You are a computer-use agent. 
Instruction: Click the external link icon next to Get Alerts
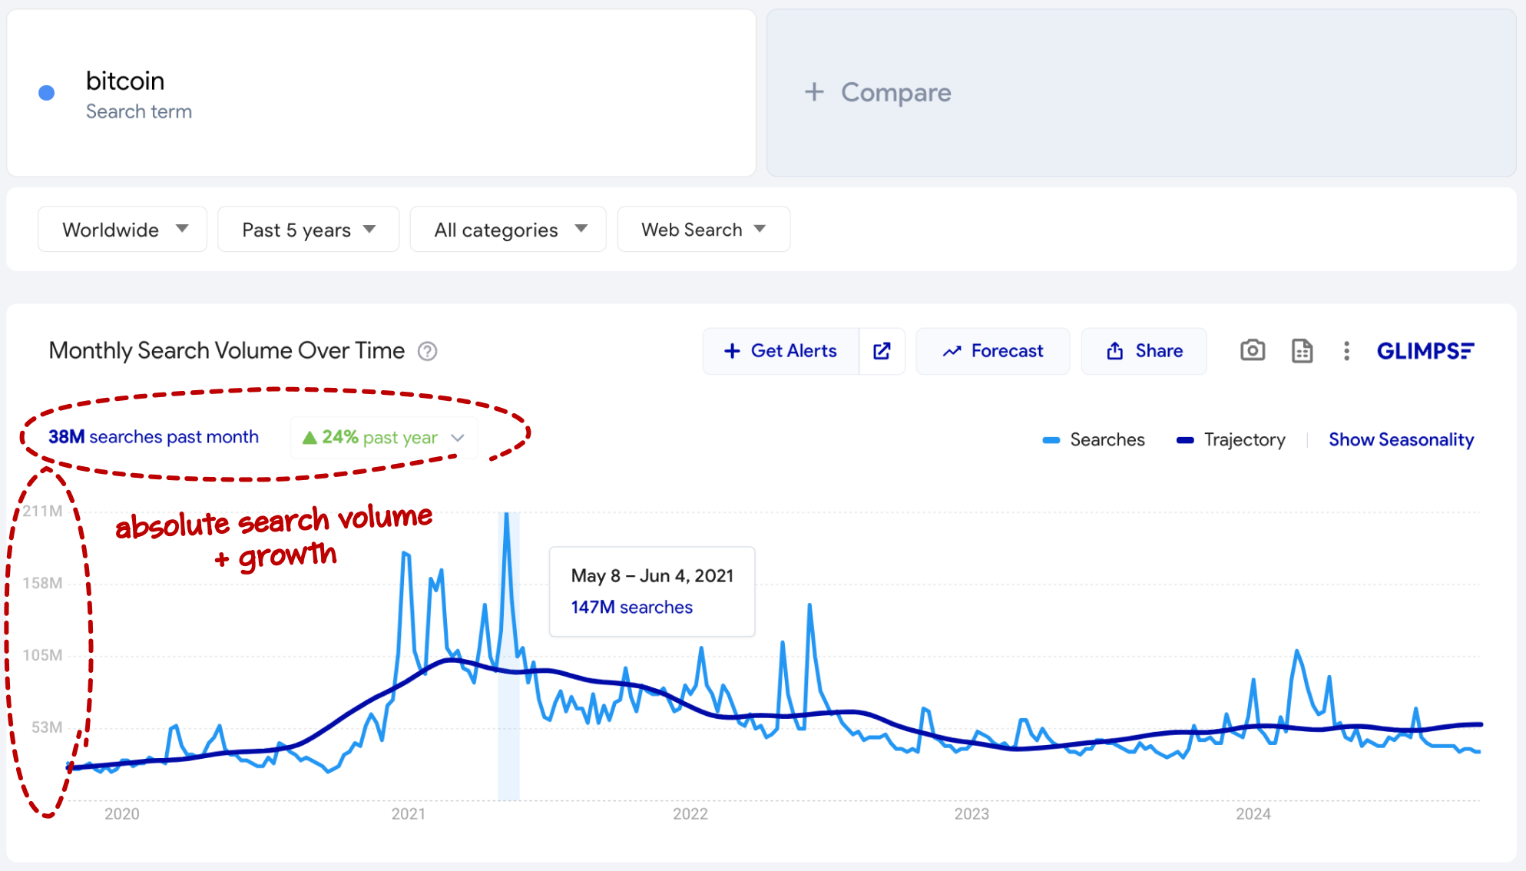point(882,351)
